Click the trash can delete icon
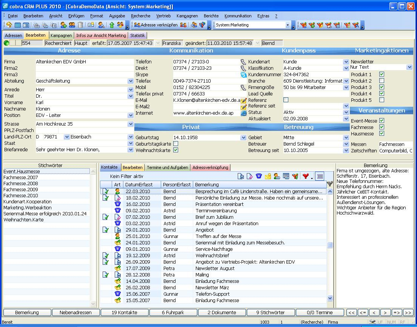 [x=80, y=25]
